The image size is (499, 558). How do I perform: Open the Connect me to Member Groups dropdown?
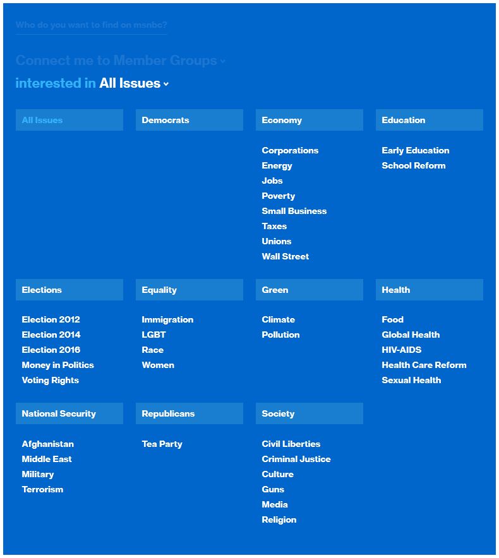[x=120, y=61]
